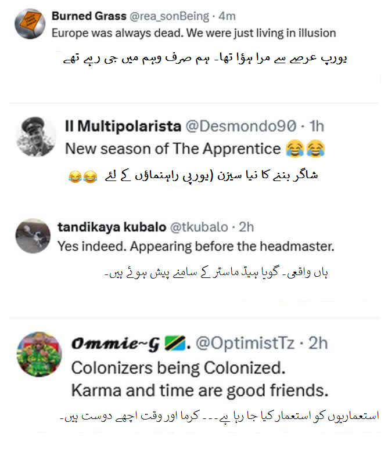Select the 'Appearing before the headmaster' tweet text
The height and width of the screenshot is (459, 388).
196,246
